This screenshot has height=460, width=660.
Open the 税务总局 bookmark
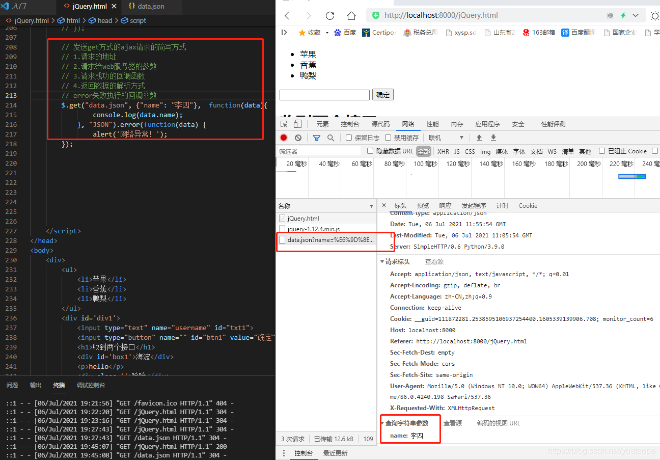click(420, 32)
